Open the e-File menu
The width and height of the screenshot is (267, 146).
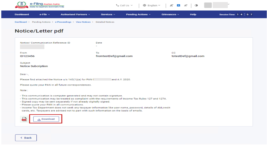[x=44, y=15]
